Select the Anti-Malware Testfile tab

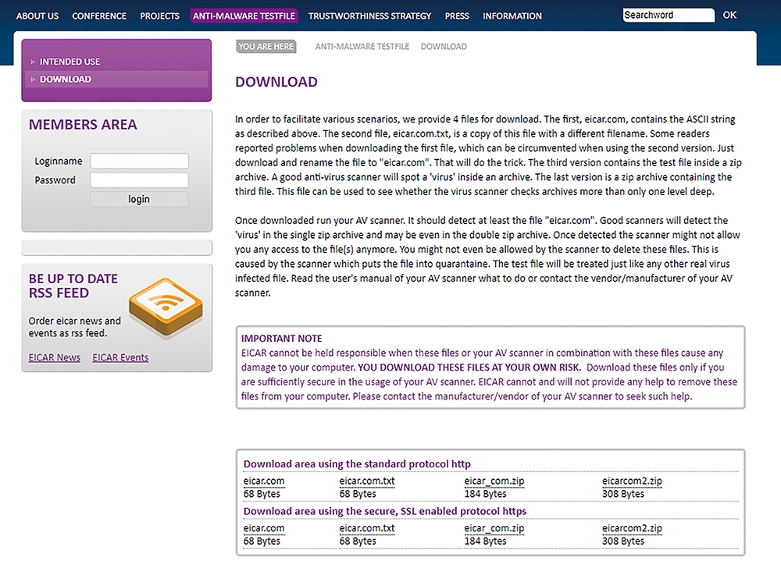tap(244, 16)
